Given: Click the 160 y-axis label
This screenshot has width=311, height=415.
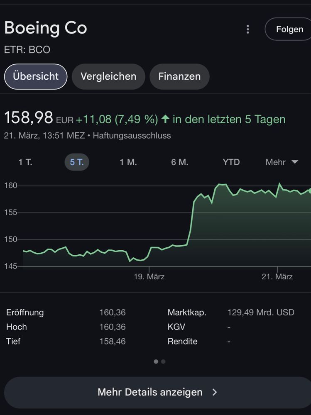Looking at the screenshot, I should tap(11, 186).
